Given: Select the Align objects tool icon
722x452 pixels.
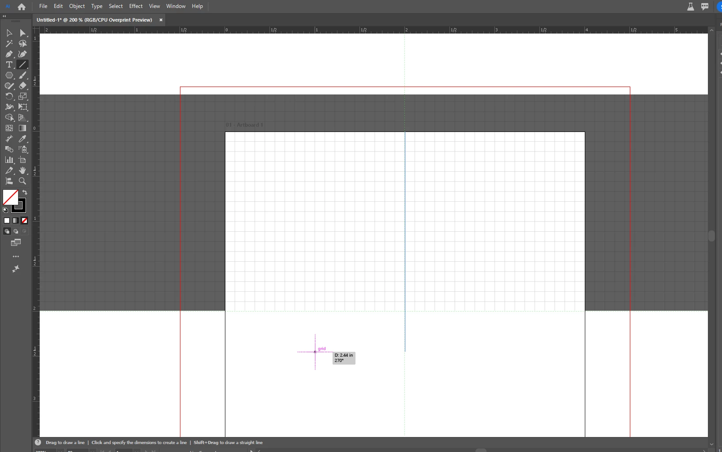Looking at the screenshot, I should (9, 181).
